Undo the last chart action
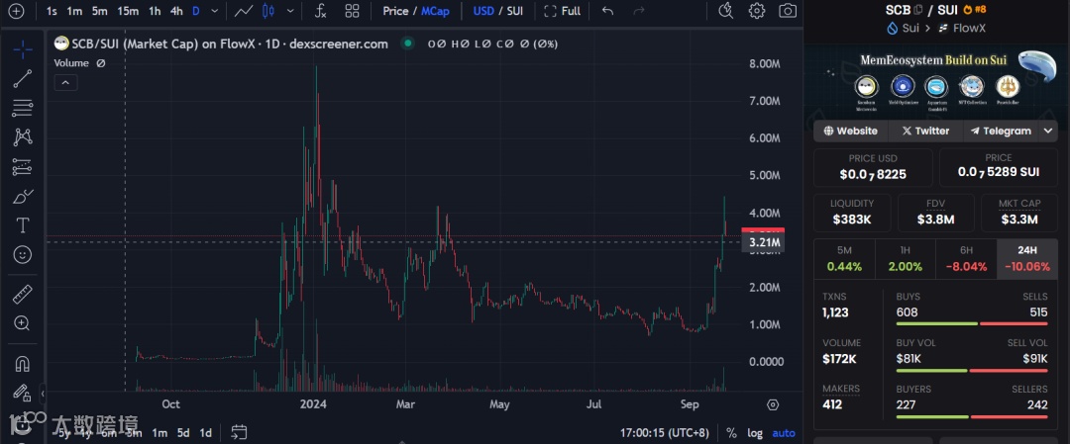Image resolution: width=1070 pixels, height=444 pixels. point(608,11)
